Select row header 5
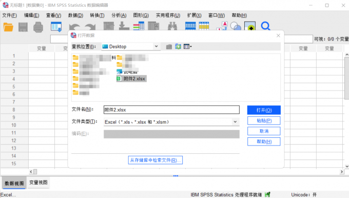 click(x=14, y=87)
